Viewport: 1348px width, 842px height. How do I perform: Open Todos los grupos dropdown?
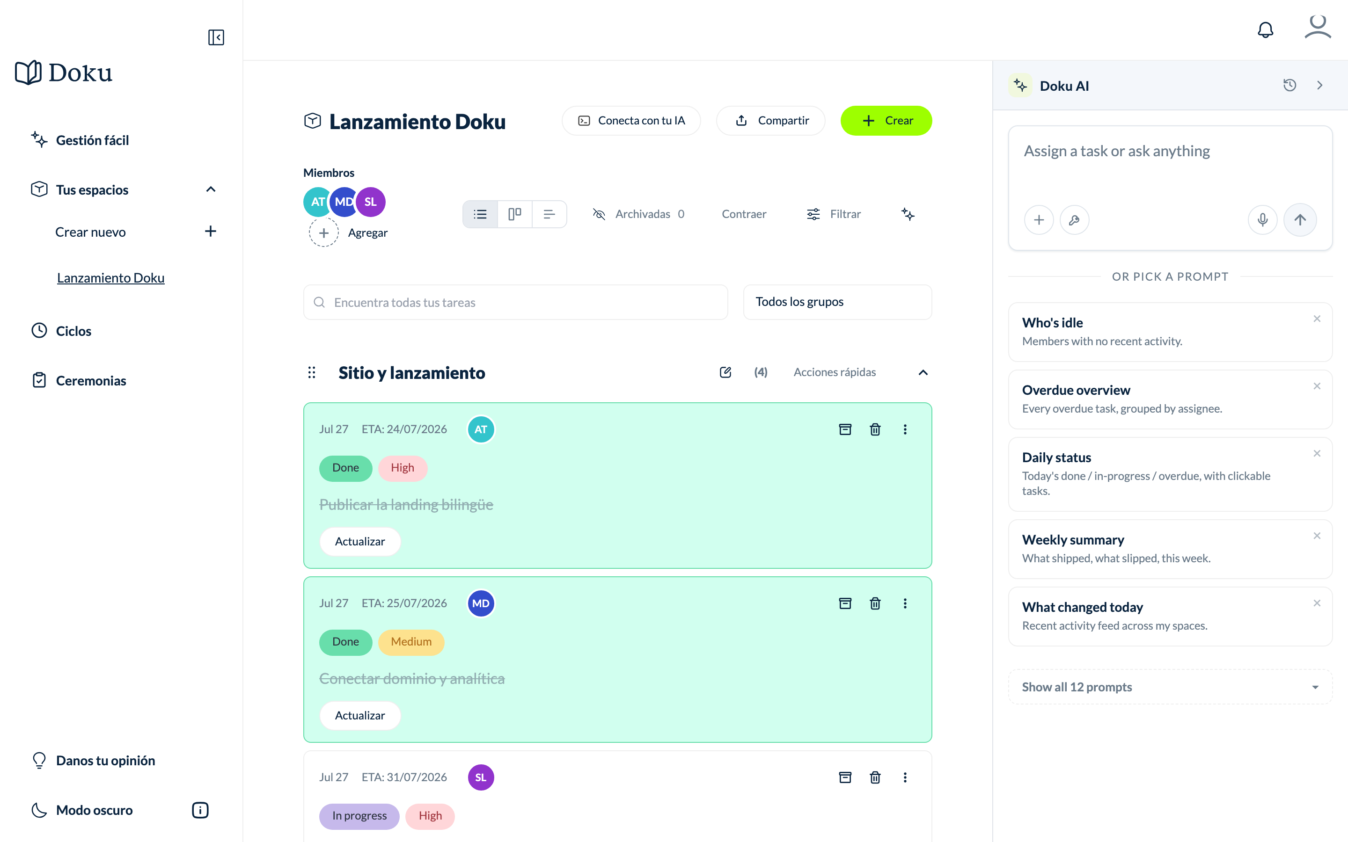point(837,302)
